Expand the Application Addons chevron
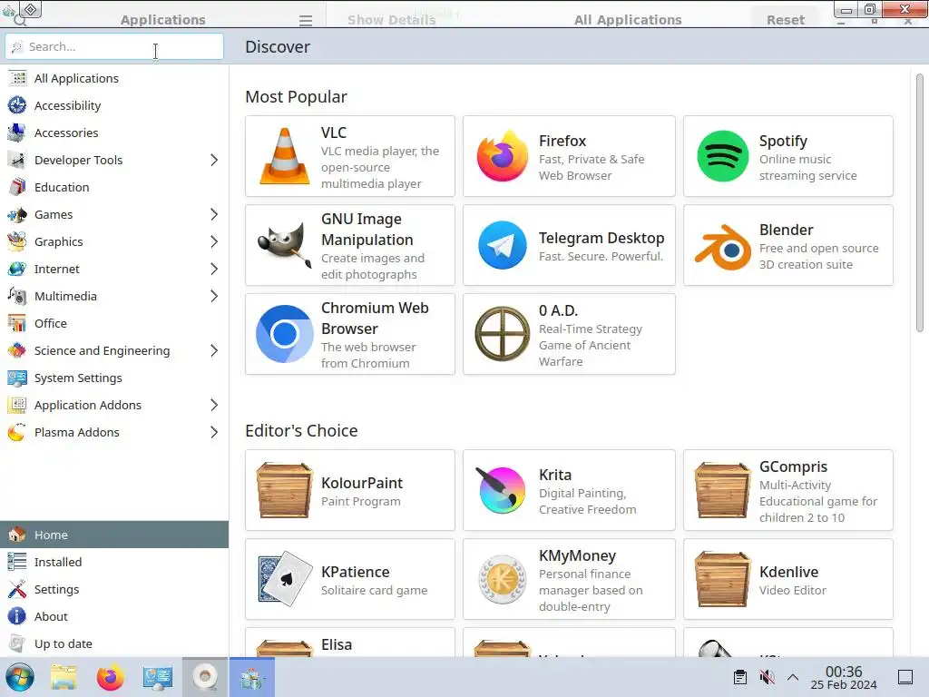929x697 pixels. [214, 406]
